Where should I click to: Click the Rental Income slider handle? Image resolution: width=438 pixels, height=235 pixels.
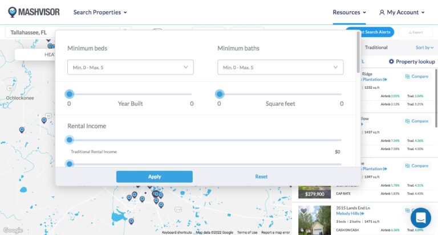point(70,139)
